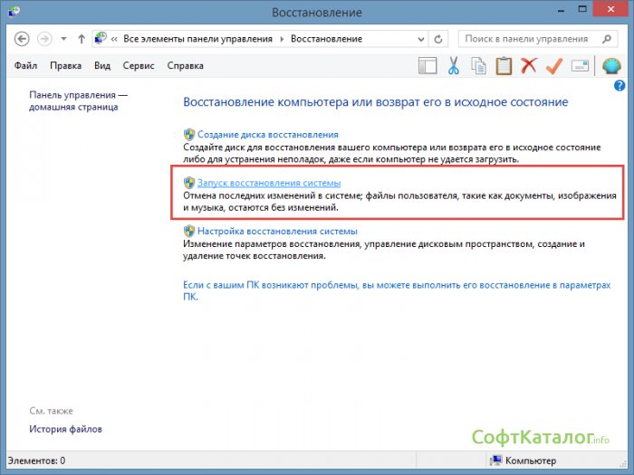This screenshot has width=634, height=475.
Task: Go back with the Back arrow button
Action: pyautogui.click(x=22, y=39)
